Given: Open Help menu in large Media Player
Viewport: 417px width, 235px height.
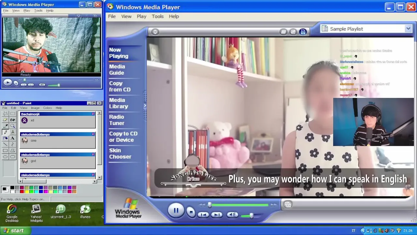Looking at the screenshot, I should (174, 16).
